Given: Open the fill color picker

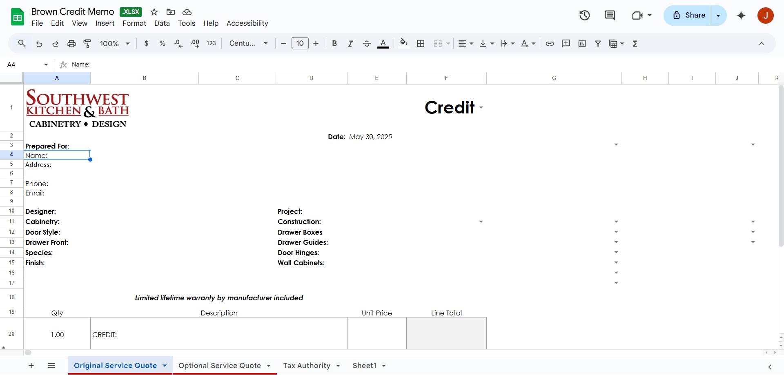Looking at the screenshot, I should [x=404, y=43].
